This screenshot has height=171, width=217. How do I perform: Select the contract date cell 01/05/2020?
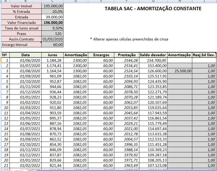52,39
